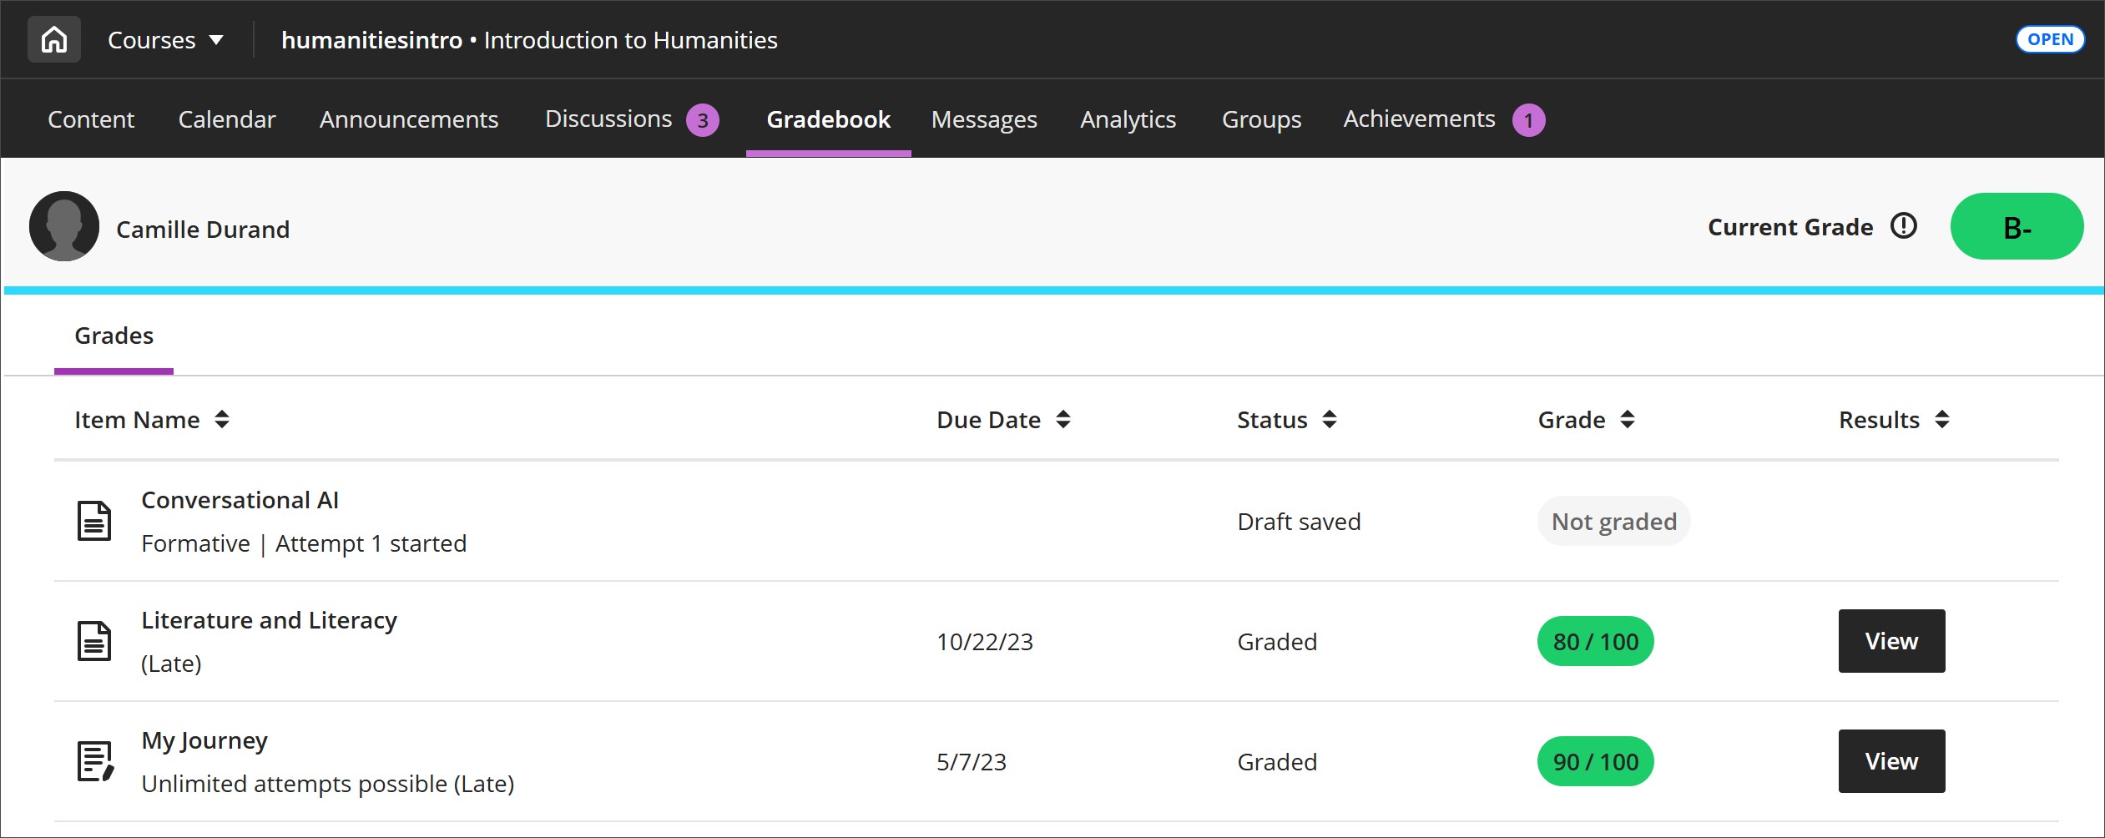The width and height of the screenshot is (2105, 838).
Task: Toggle sorting on the Due Date column
Action: tap(1063, 420)
